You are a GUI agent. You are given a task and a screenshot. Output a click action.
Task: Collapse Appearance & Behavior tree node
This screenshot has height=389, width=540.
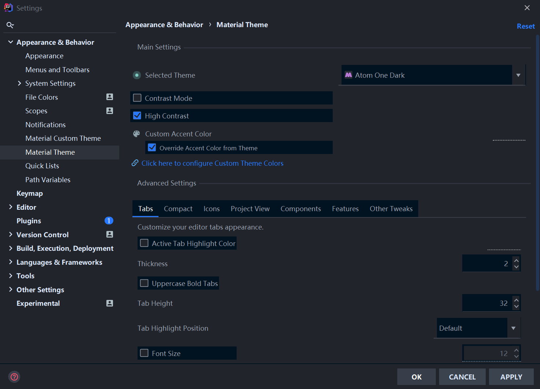11,42
